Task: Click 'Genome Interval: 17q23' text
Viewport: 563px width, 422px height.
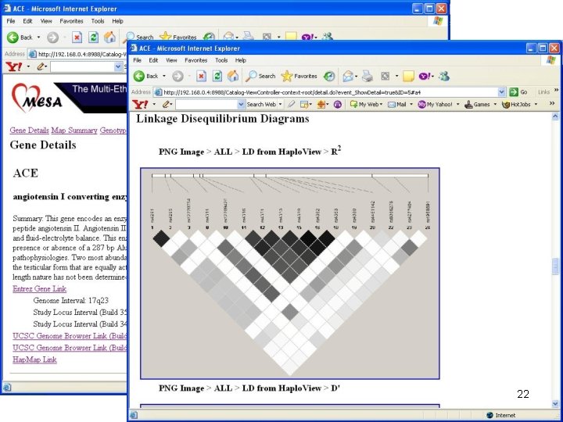Action: click(x=70, y=300)
